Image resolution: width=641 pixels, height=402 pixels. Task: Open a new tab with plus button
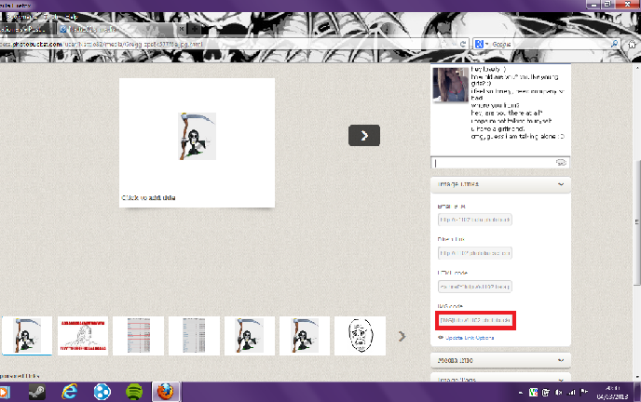194,29
